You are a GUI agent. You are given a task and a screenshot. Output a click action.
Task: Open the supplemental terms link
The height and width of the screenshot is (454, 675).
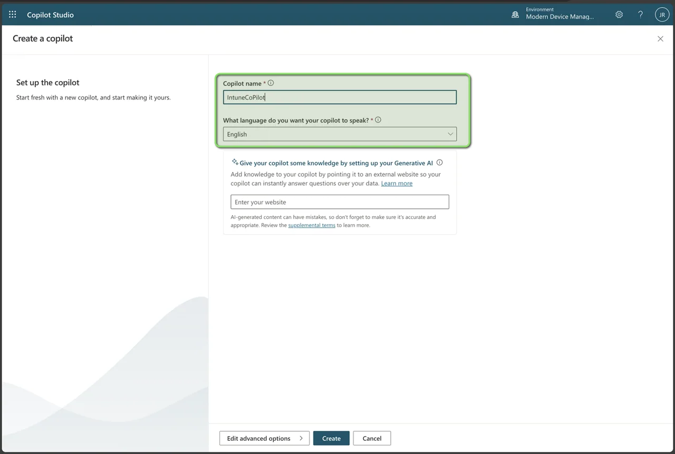pos(312,225)
